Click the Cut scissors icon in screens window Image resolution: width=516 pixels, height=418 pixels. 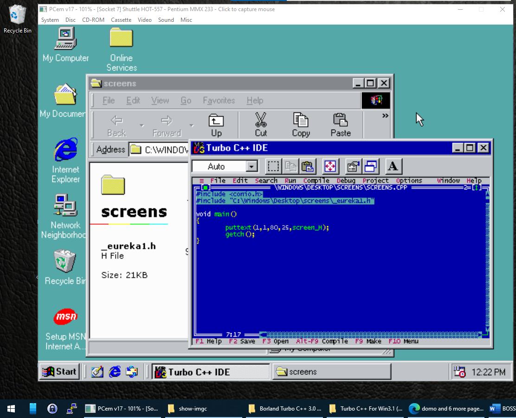pyautogui.click(x=261, y=124)
